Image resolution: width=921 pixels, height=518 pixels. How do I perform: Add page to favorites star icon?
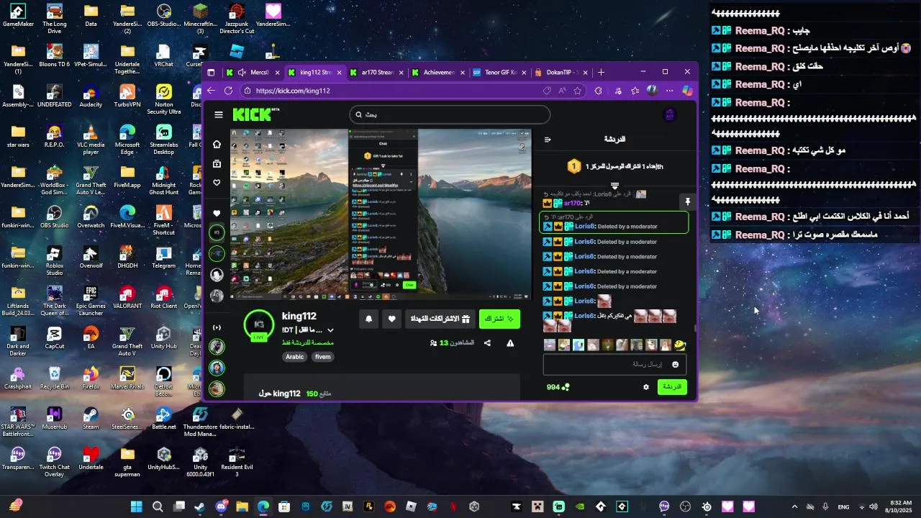(577, 91)
